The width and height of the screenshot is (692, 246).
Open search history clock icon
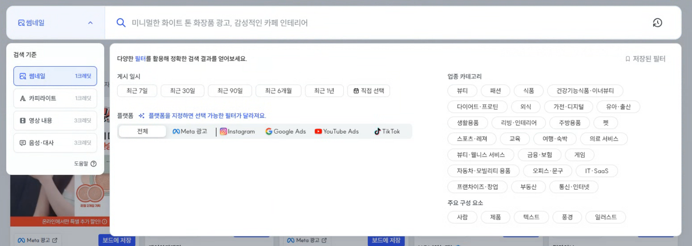click(x=658, y=23)
